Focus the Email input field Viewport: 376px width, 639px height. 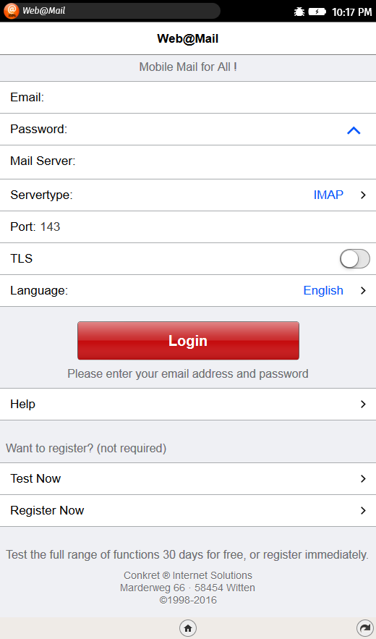tap(188, 98)
